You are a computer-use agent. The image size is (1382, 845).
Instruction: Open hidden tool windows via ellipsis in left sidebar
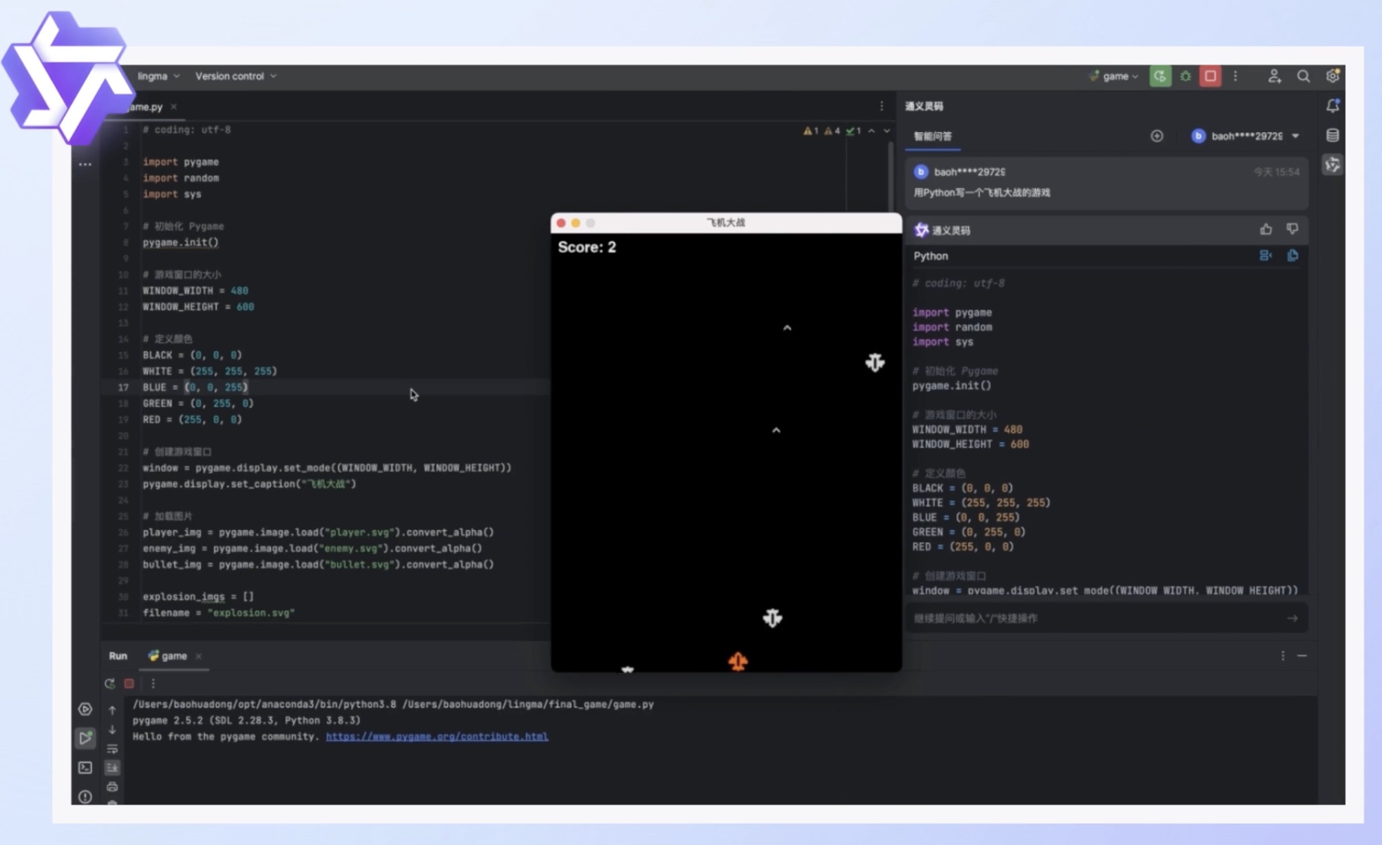coord(85,164)
